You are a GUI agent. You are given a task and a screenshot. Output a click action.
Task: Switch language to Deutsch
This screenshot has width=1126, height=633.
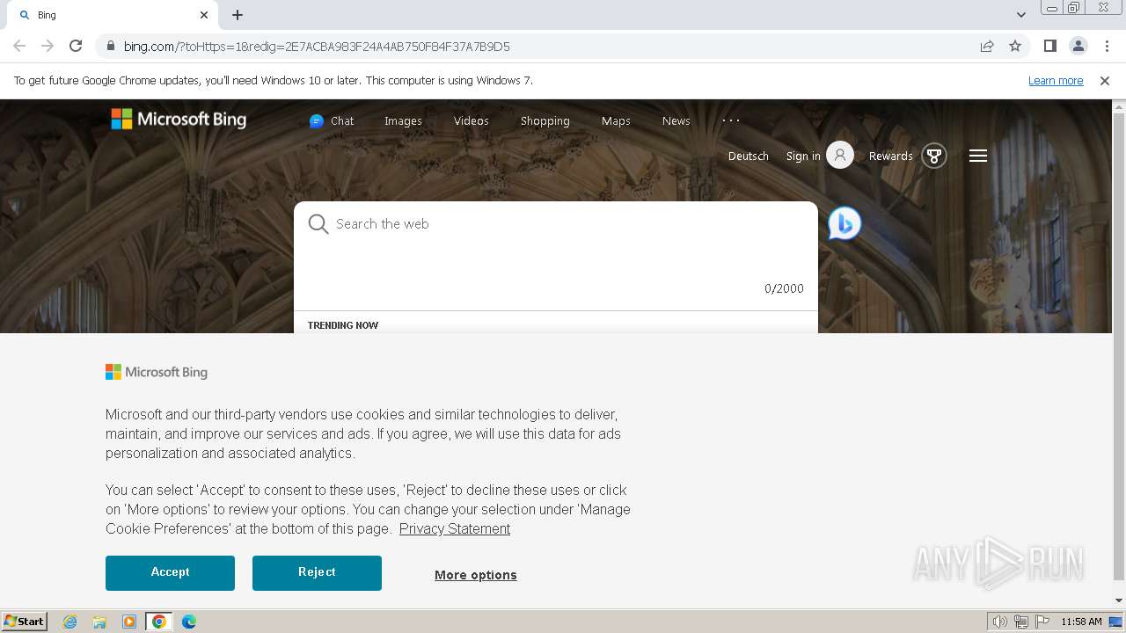click(749, 156)
